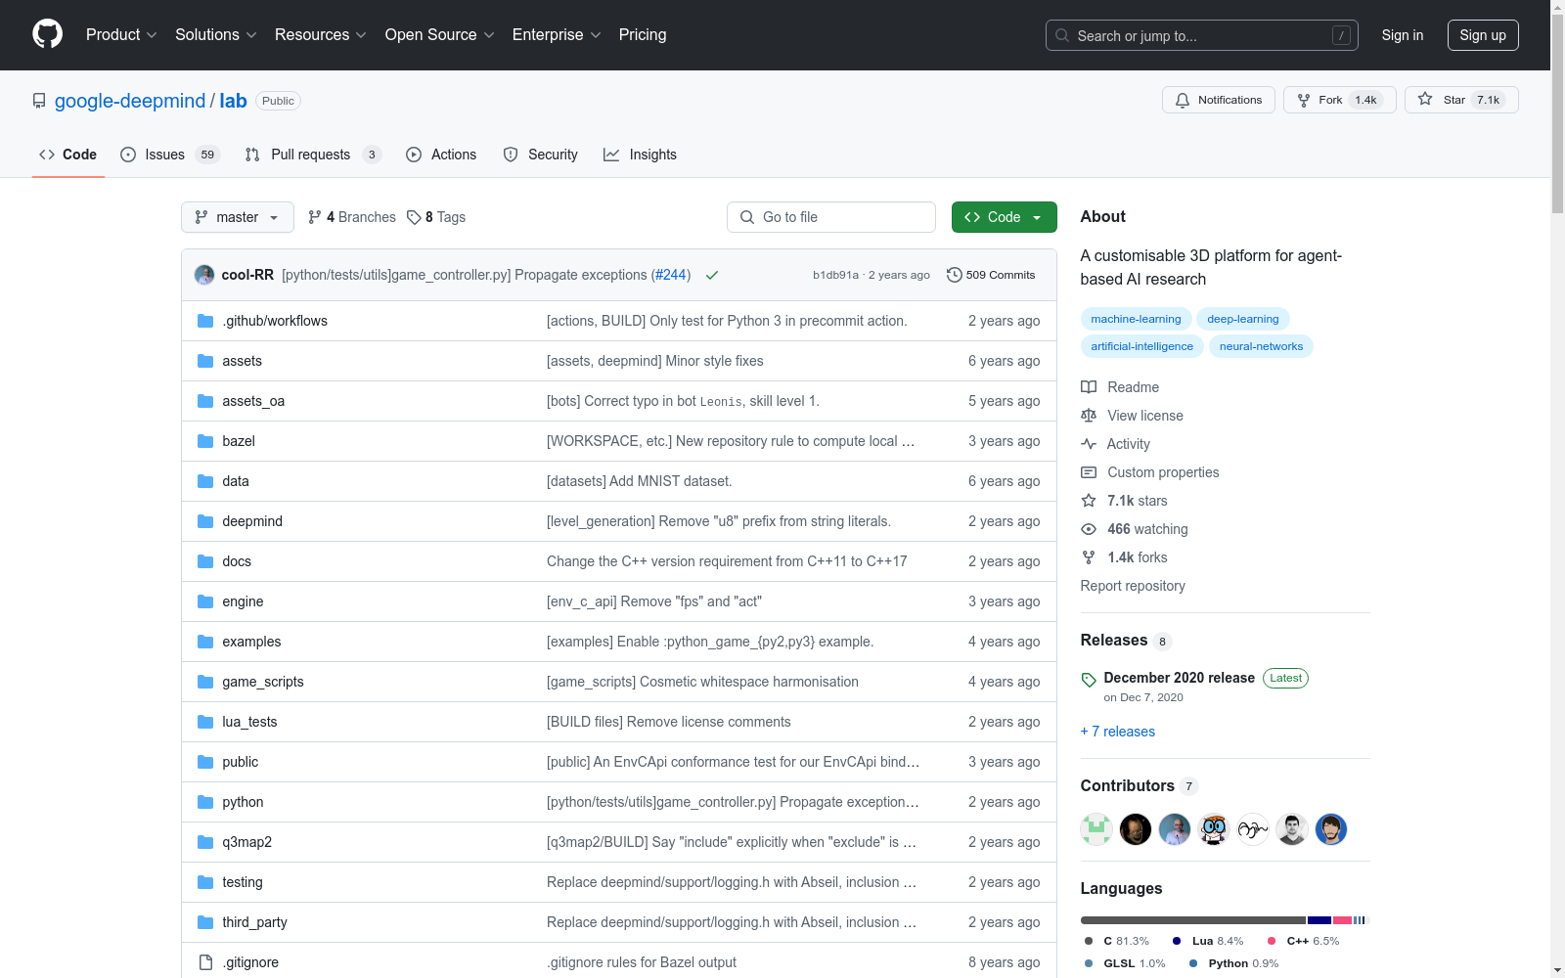
Task: Click the Tags tag icon
Action: pyautogui.click(x=414, y=217)
